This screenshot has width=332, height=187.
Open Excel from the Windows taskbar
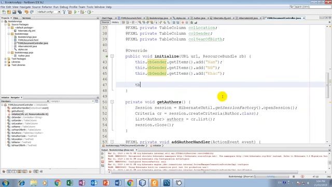[x=70, y=183]
